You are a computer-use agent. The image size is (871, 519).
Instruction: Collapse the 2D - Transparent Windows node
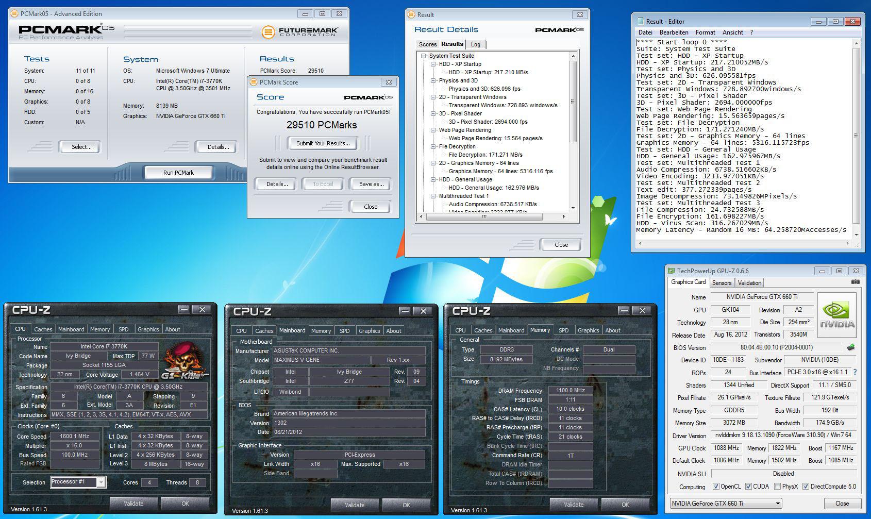pos(433,97)
